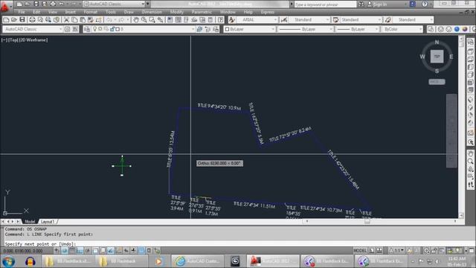
Task: Open the Draw menu
Action: point(129,12)
